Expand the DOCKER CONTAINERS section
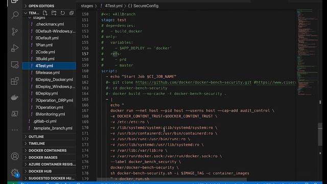This screenshot has width=327, height=184. click(x=49, y=150)
